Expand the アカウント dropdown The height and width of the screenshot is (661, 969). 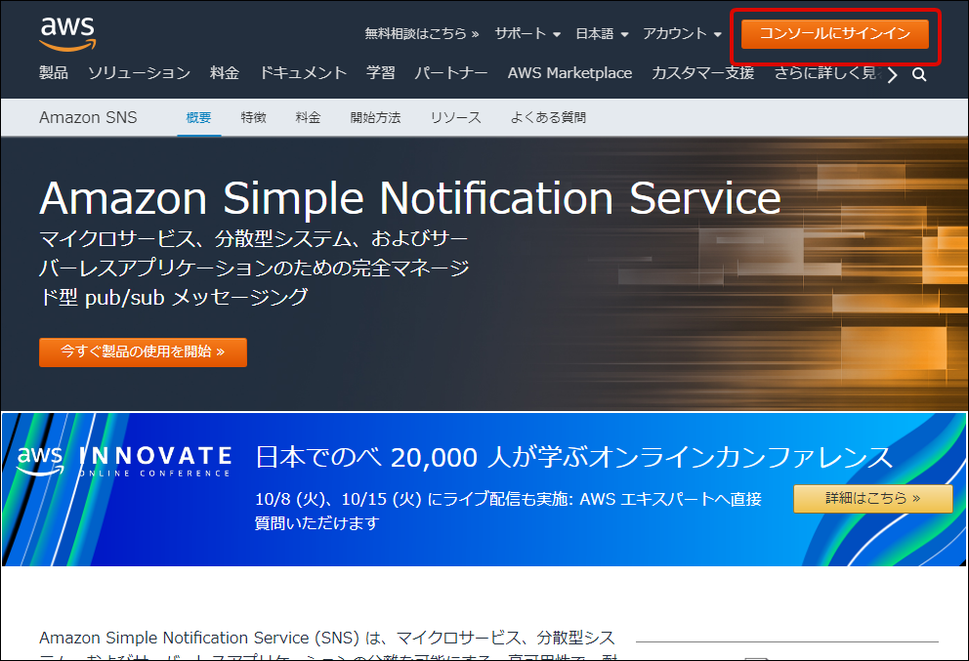click(682, 34)
